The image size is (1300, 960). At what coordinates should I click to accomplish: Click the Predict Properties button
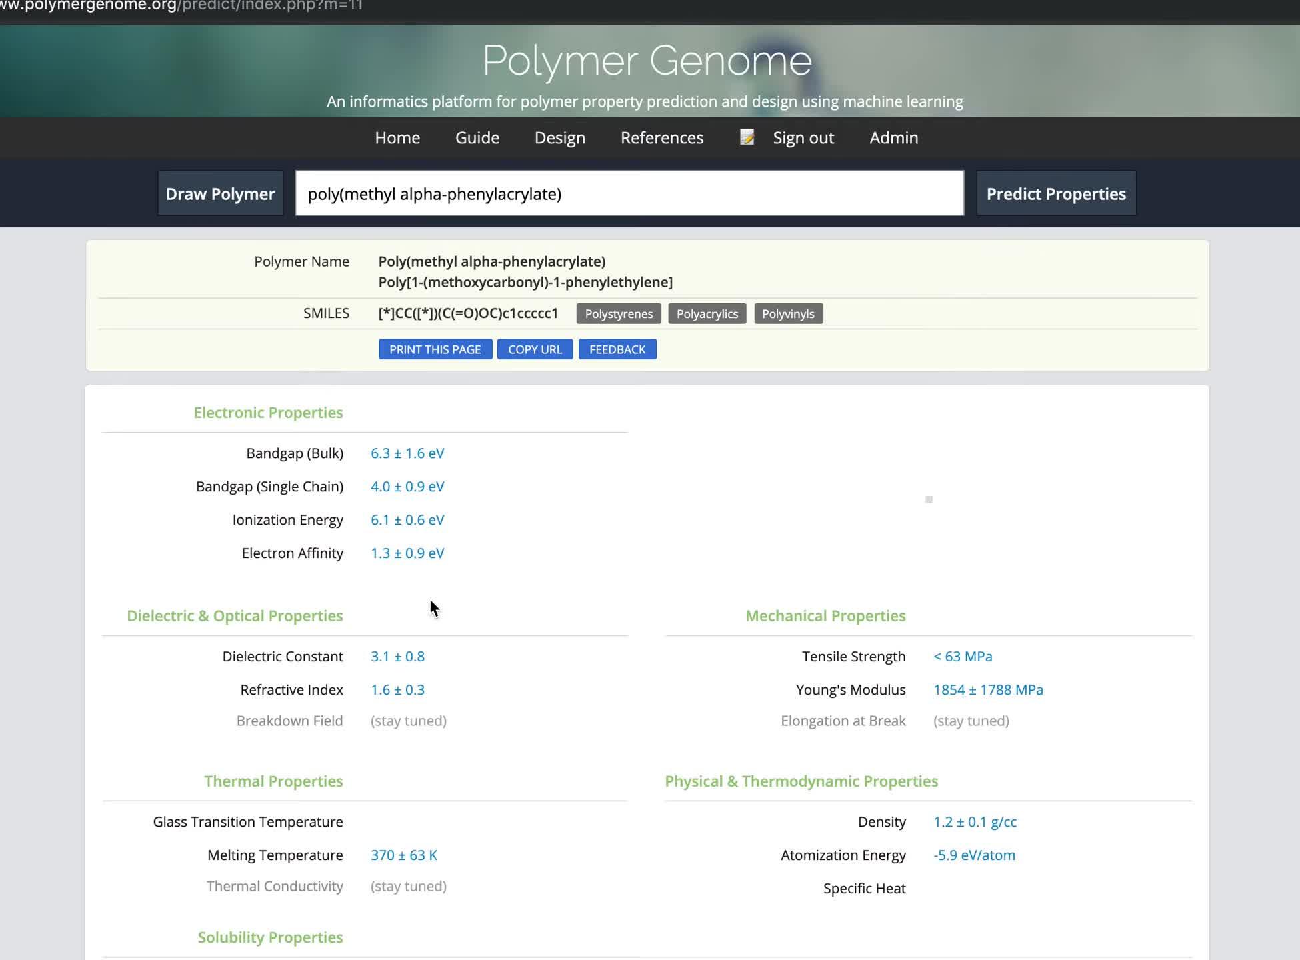click(x=1055, y=193)
